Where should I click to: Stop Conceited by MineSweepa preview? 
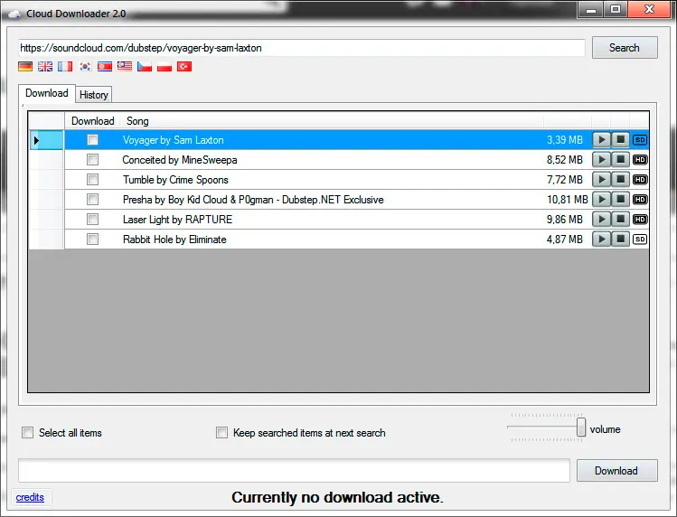[620, 159]
